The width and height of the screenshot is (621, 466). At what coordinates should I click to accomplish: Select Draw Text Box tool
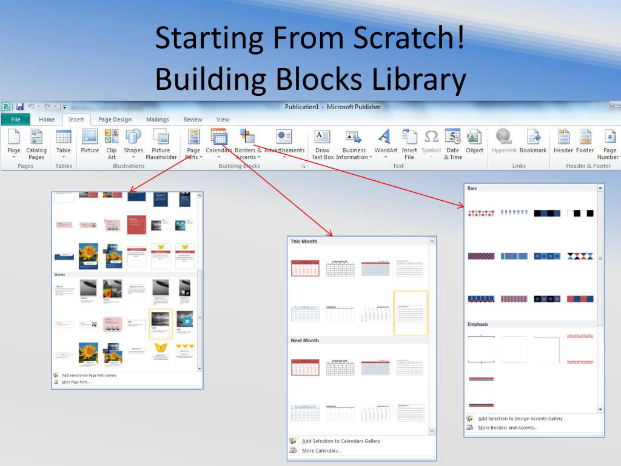point(323,144)
